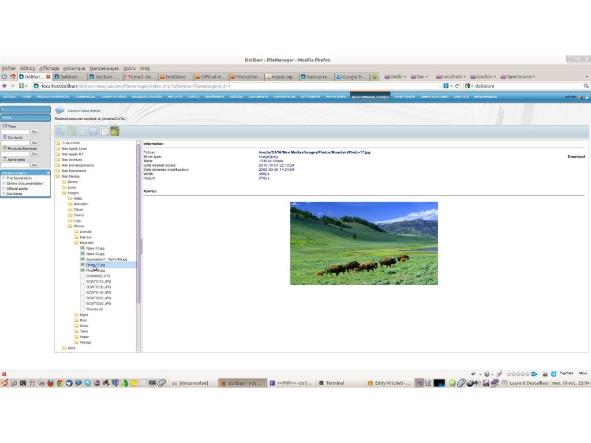The width and height of the screenshot is (591, 443).
Task: Click Alpes 01.jpg image file icon
Action: 83,248
